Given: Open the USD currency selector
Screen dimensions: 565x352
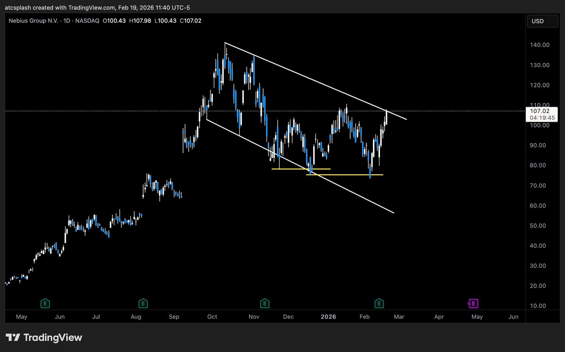Looking at the screenshot, I should click(x=542, y=21).
